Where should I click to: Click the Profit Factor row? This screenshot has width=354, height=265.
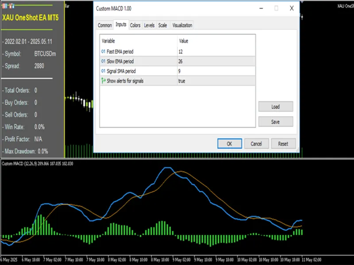(x=22, y=139)
